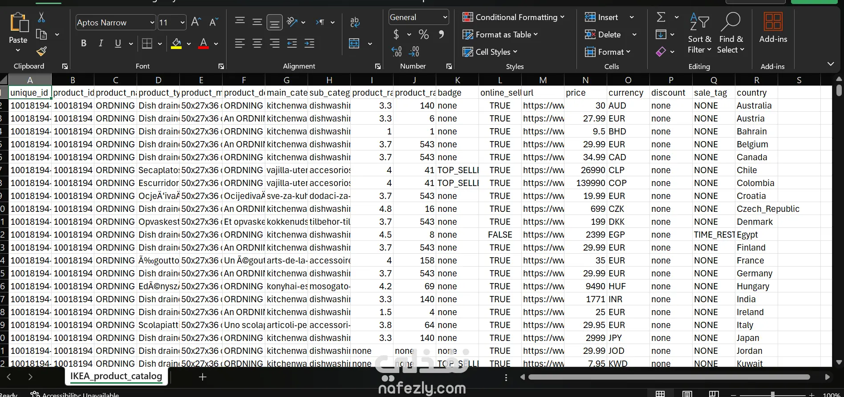
Task: Center text horizontally
Action: click(x=257, y=43)
